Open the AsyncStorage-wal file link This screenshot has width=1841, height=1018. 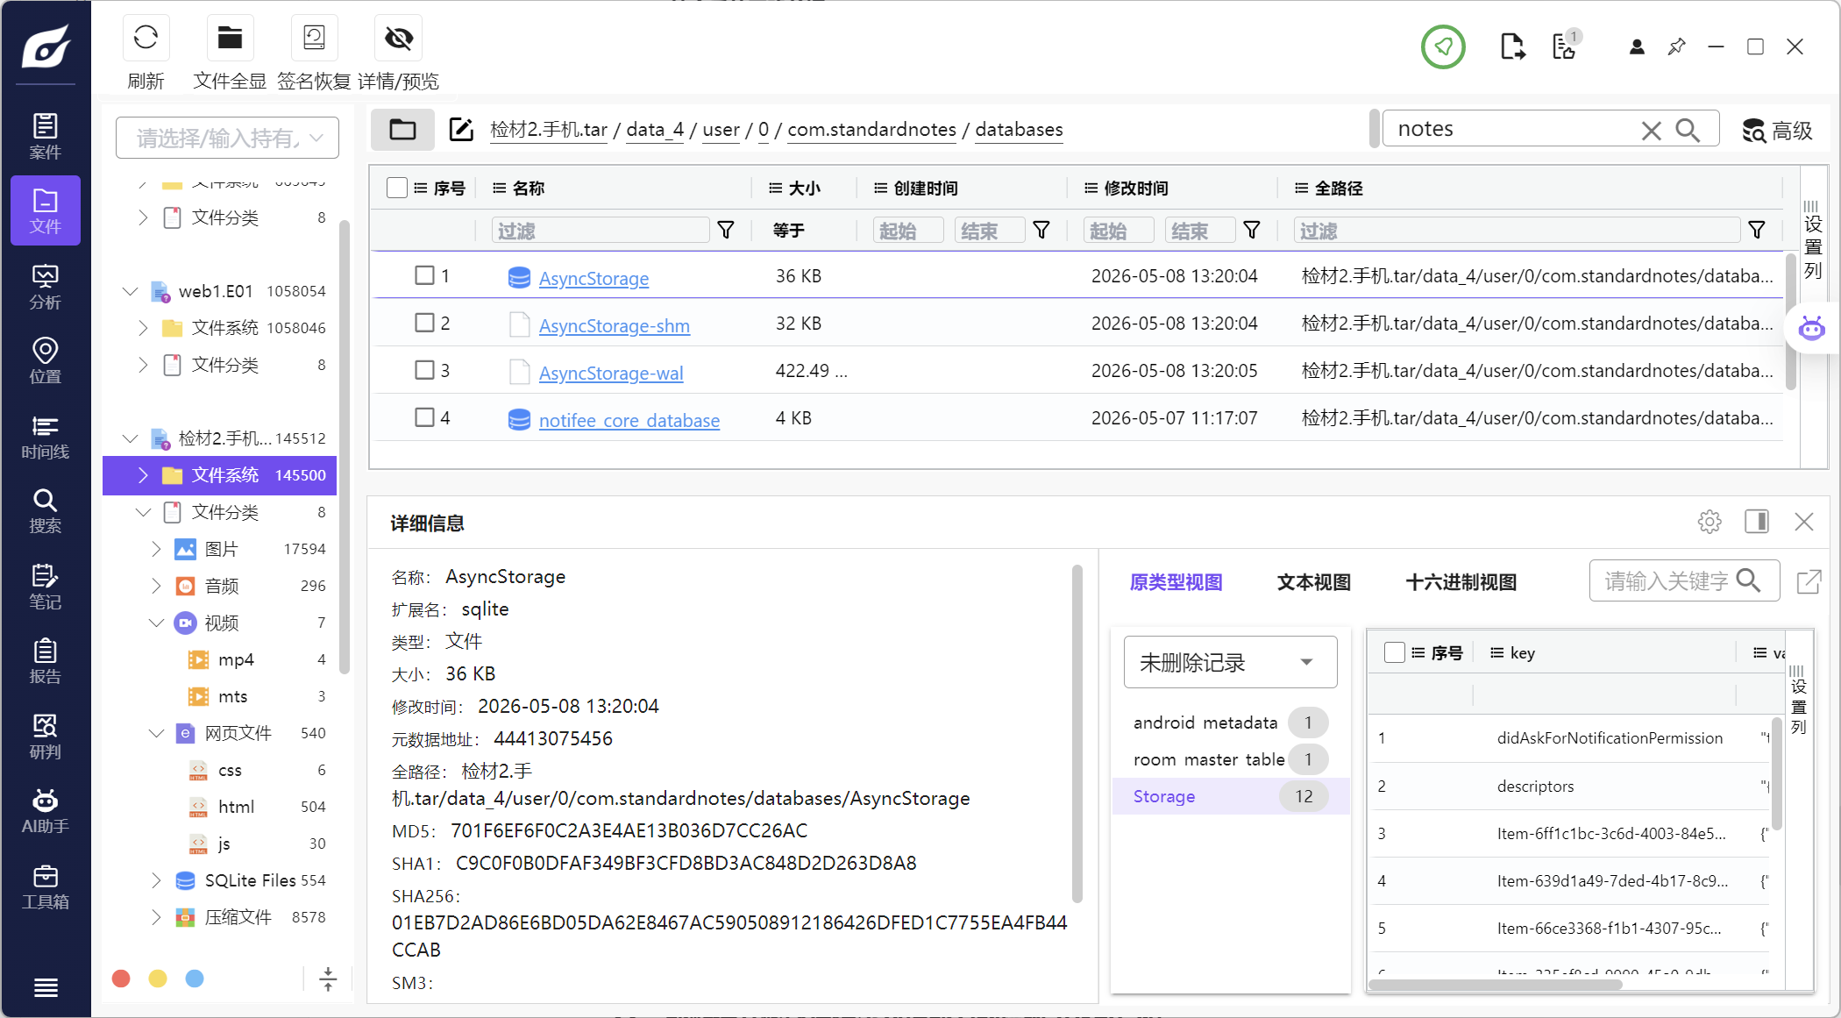[611, 374]
